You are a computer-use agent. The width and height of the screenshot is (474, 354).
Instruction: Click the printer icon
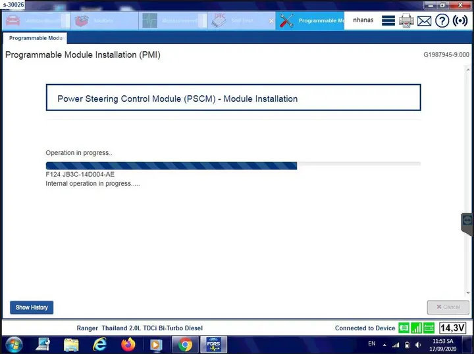click(406, 20)
